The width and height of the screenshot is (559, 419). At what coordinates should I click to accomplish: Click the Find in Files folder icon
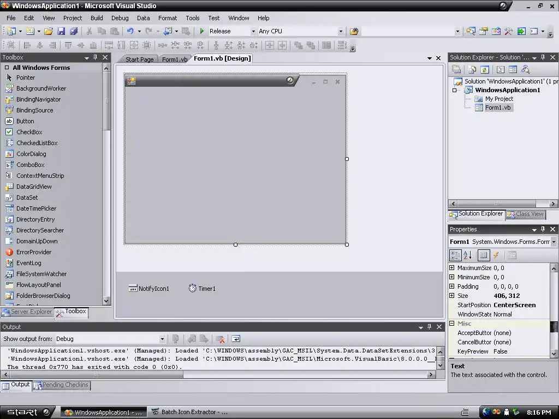(x=354, y=31)
